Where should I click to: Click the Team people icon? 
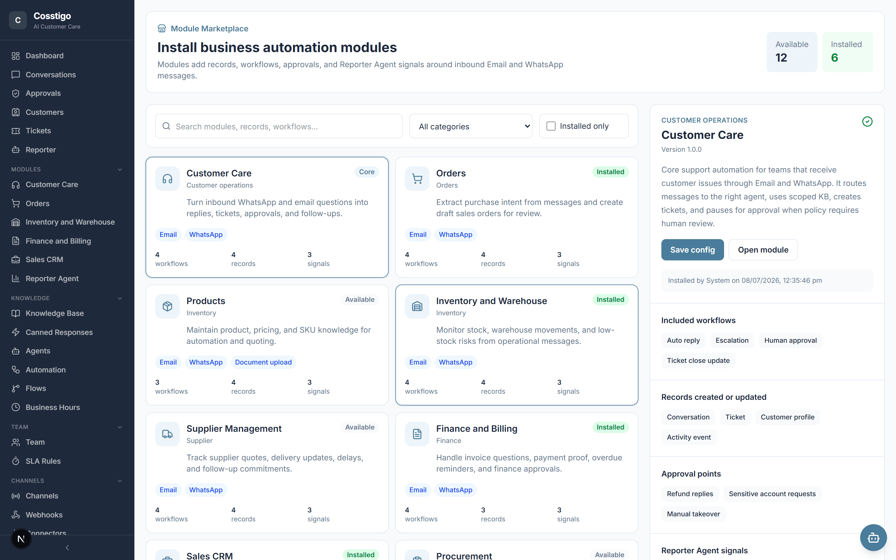tap(16, 442)
